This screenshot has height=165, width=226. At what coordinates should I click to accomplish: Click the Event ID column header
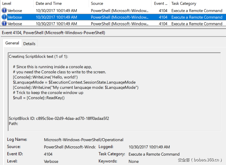pos(160,3)
